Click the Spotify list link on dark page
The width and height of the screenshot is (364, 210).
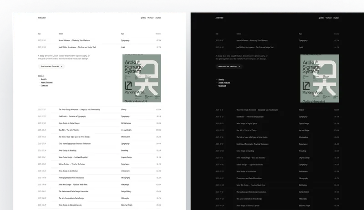click(x=222, y=79)
